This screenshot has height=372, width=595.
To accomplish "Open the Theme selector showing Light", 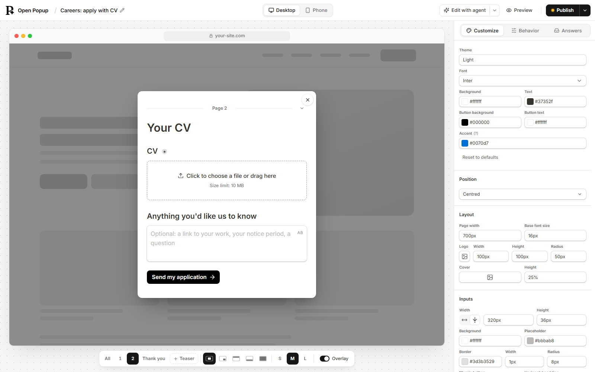I will [522, 60].
